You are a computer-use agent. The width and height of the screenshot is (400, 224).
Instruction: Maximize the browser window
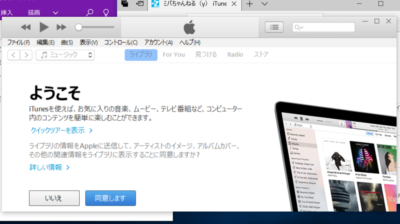tap(380, 4)
